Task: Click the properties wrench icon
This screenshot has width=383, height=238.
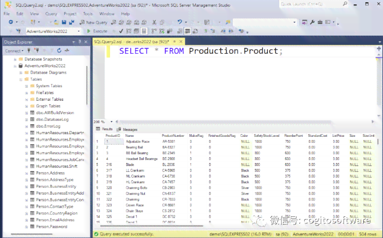Action: 312,22
